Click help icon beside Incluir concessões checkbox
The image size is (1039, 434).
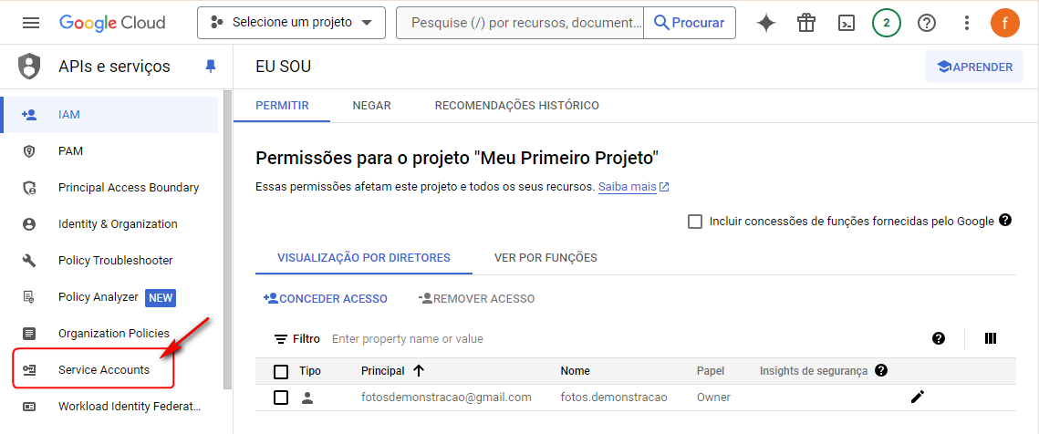(1005, 220)
